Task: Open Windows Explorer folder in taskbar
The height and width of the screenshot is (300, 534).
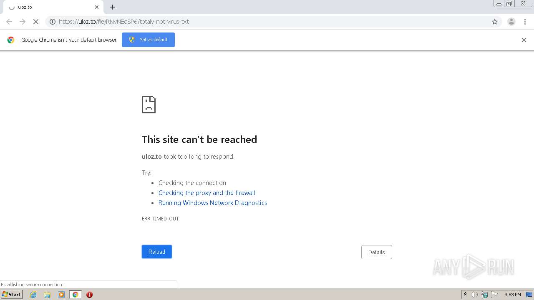Action: coord(47,295)
